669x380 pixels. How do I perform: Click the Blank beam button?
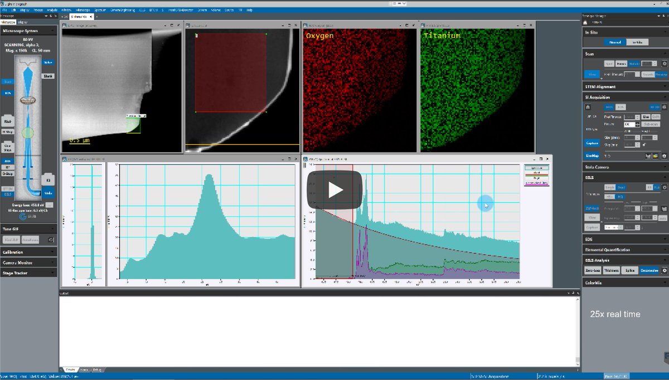point(48,76)
